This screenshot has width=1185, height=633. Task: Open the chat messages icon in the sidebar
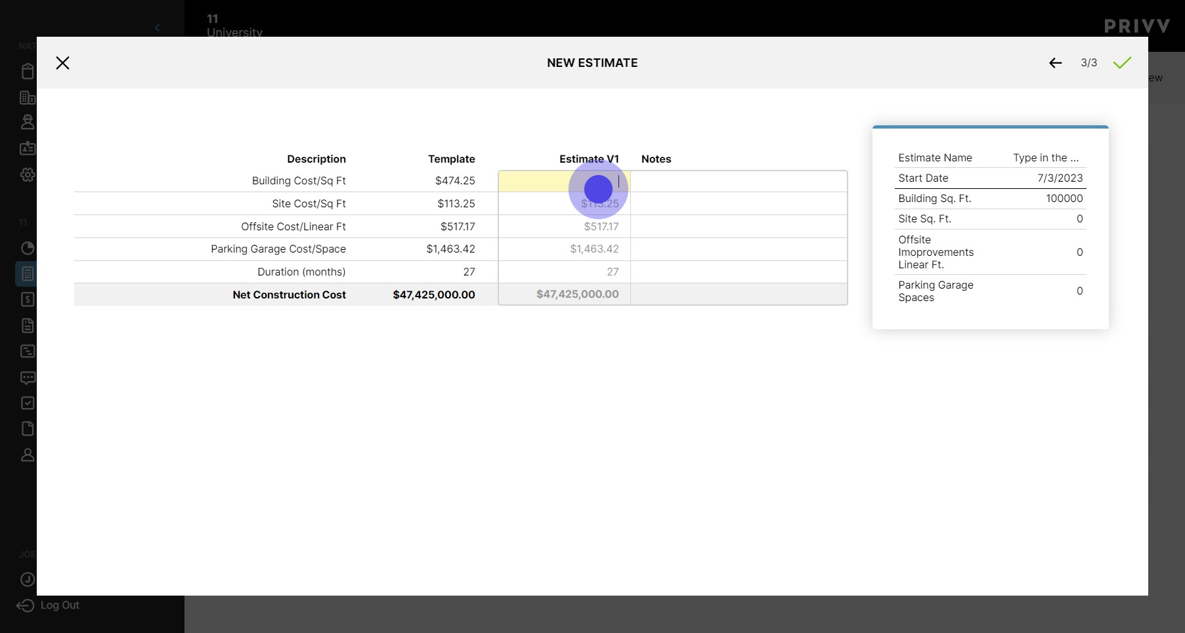pos(28,377)
